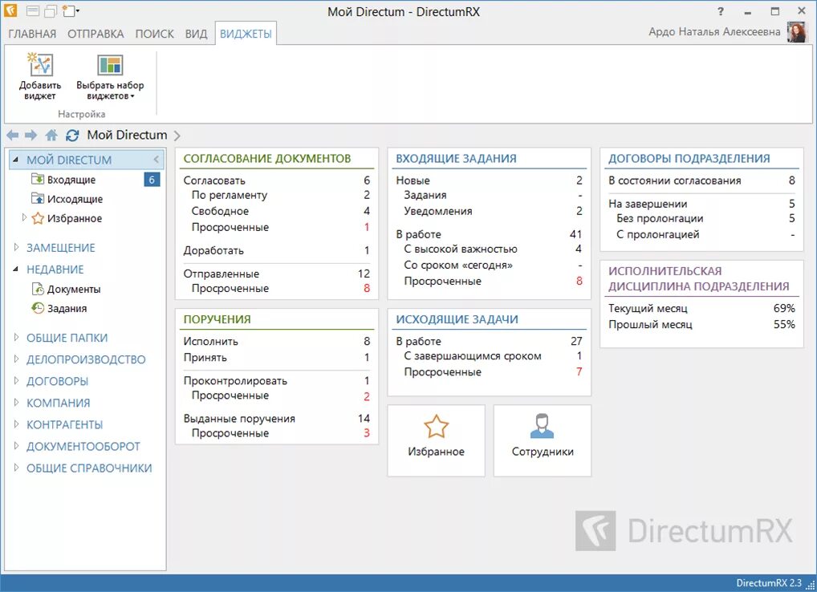Click the Исходящие folder icon
The image size is (817, 592).
pyautogui.click(x=38, y=198)
